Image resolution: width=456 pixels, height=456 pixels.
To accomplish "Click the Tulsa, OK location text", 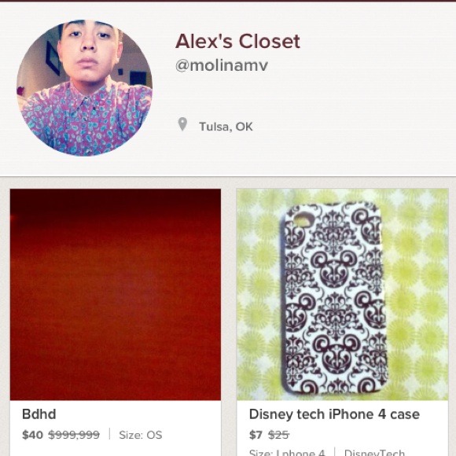I will click(226, 127).
